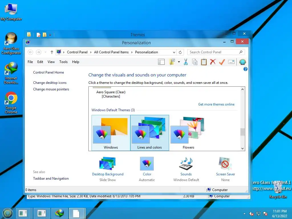Click the red X Delete toolbar icon
This screenshot has height=219, width=292.
click(213, 62)
